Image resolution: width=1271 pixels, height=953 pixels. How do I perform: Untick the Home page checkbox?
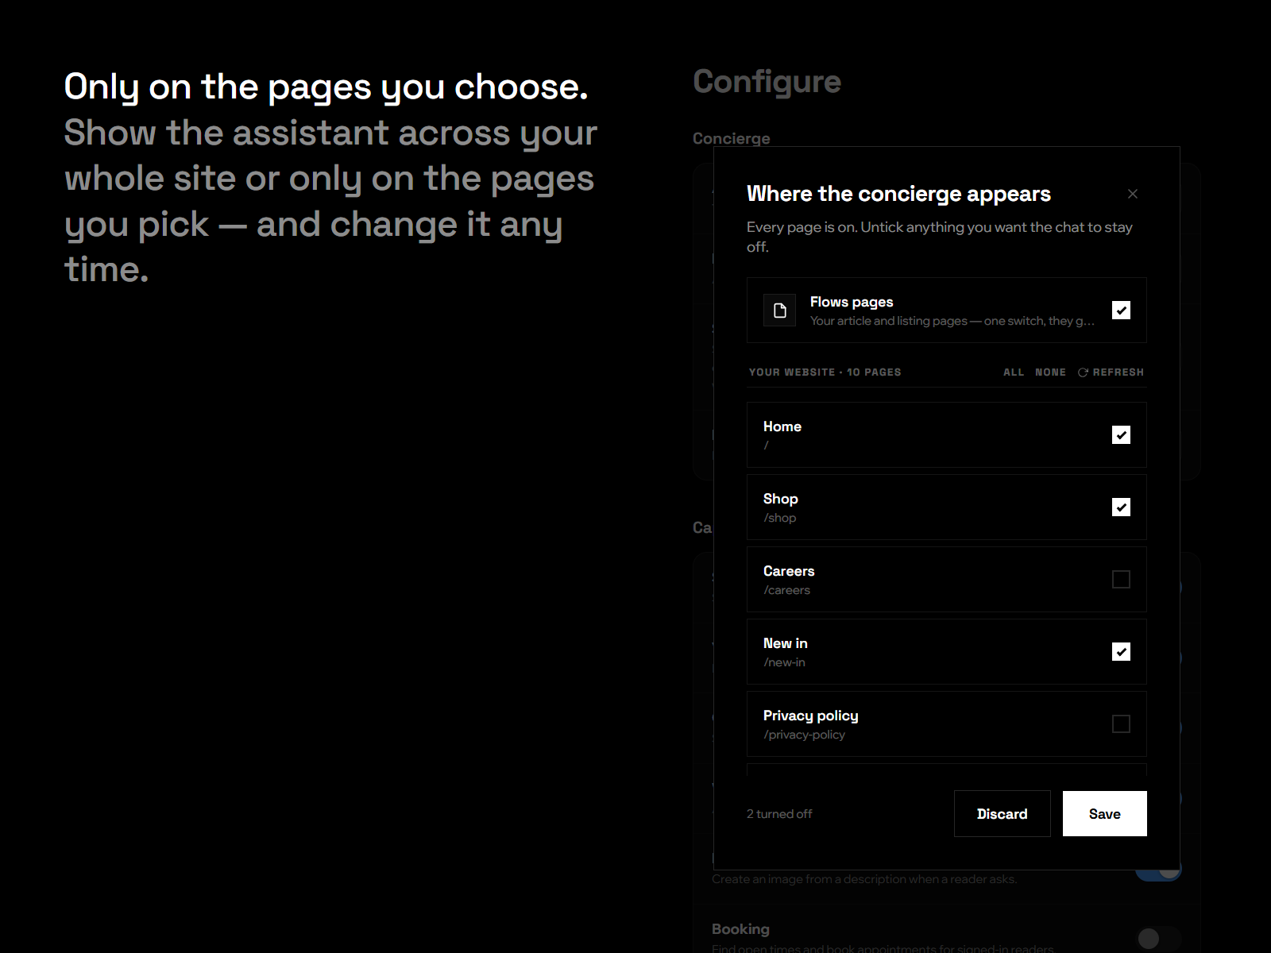coord(1121,435)
